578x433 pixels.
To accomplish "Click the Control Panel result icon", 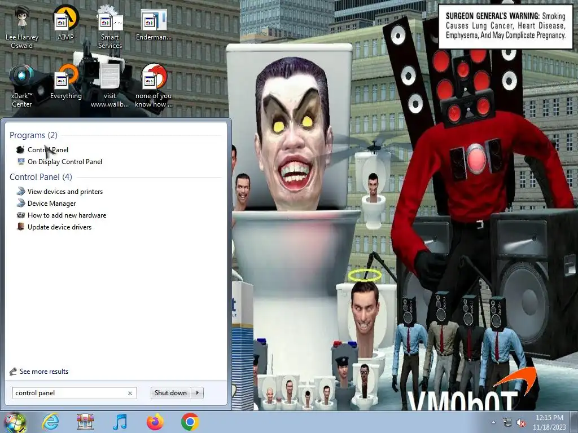I will [20, 149].
